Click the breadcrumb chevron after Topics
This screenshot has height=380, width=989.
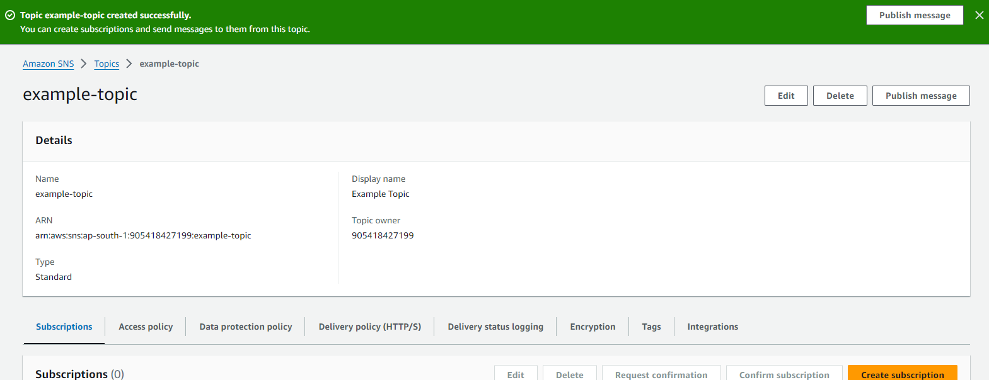click(x=129, y=64)
